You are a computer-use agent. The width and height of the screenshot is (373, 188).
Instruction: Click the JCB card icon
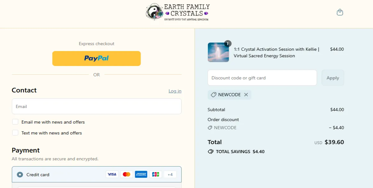[x=155, y=174]
